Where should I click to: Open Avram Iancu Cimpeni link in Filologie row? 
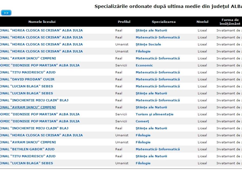pos(28,142)
